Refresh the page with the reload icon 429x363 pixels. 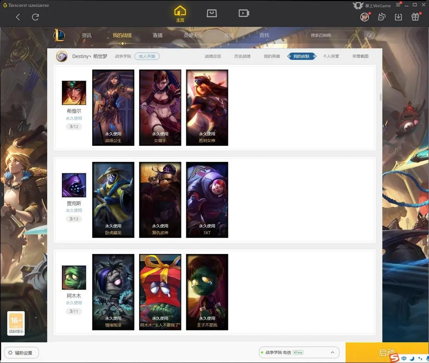[35, 17]
